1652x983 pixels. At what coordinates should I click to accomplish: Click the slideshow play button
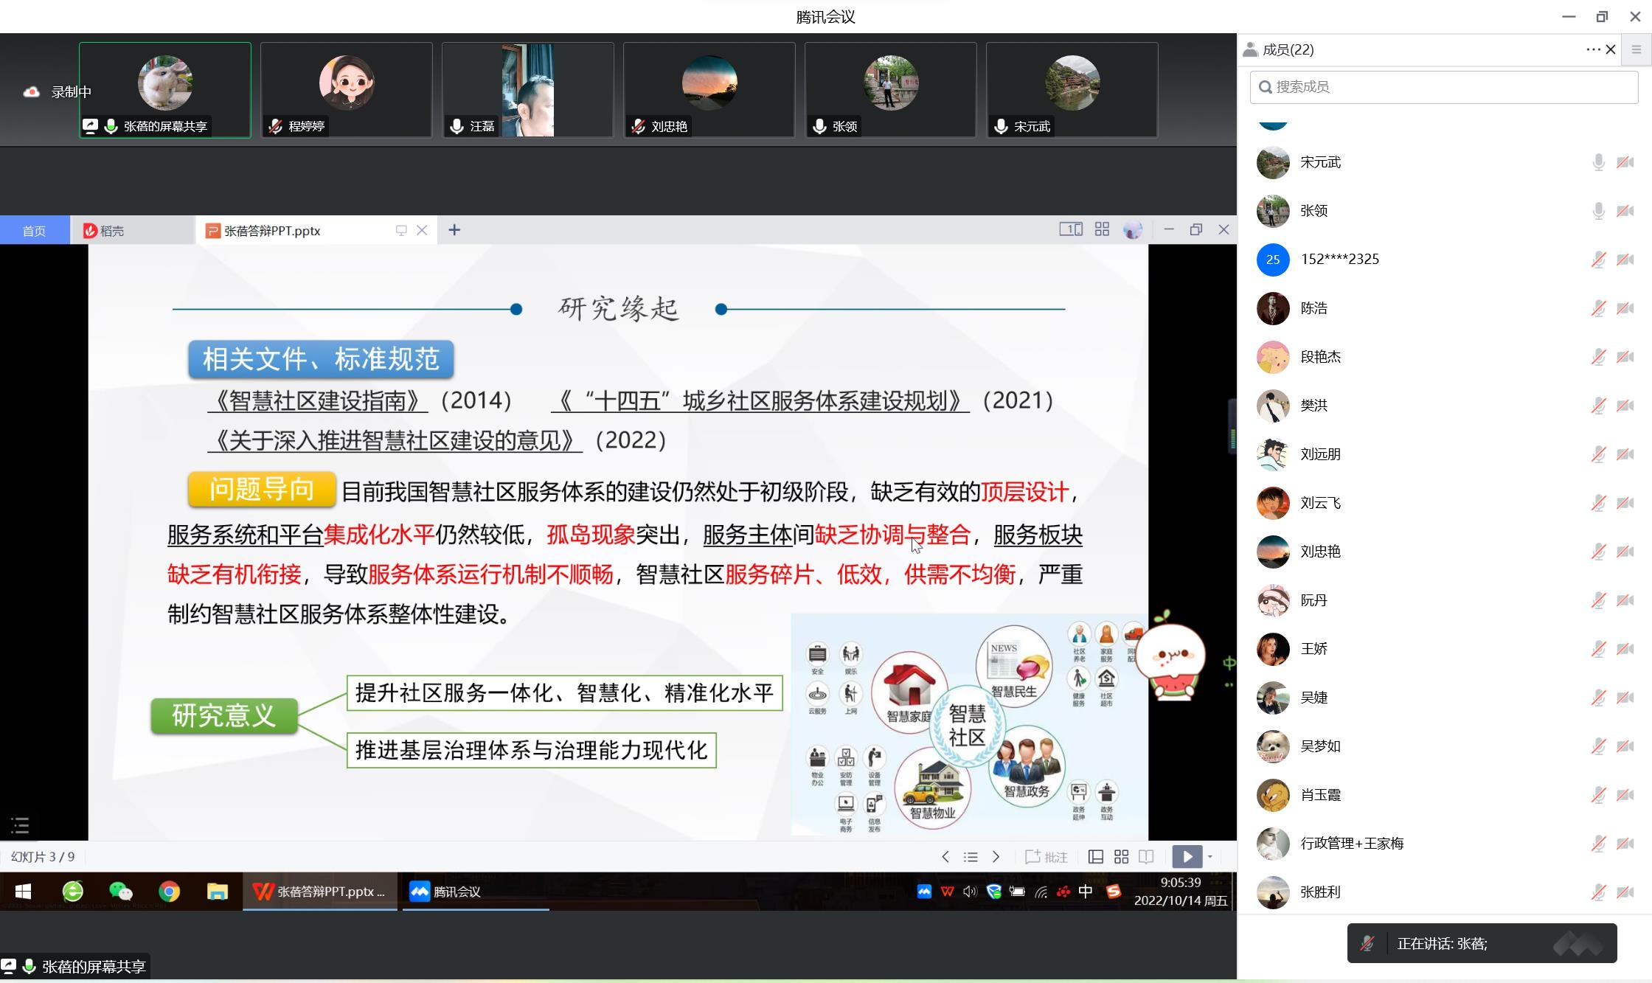pyautogui.click(x=1187, y=856)
